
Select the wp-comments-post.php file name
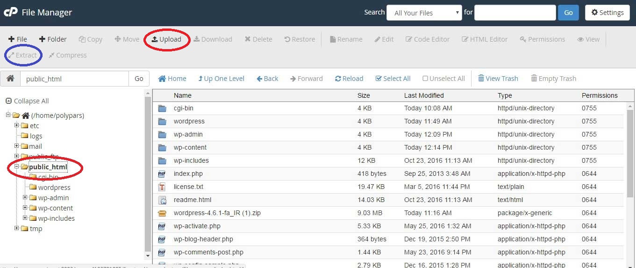[x=208, y=253]
